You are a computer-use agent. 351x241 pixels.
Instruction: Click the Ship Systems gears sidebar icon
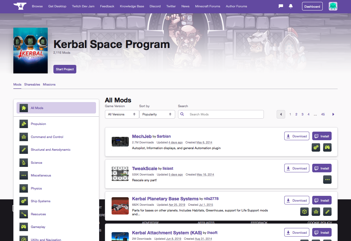[x=24, y=201]
